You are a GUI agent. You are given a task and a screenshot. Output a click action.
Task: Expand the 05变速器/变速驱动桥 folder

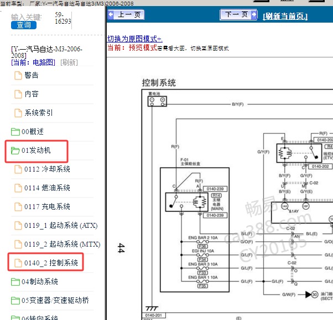coord(55,300)
